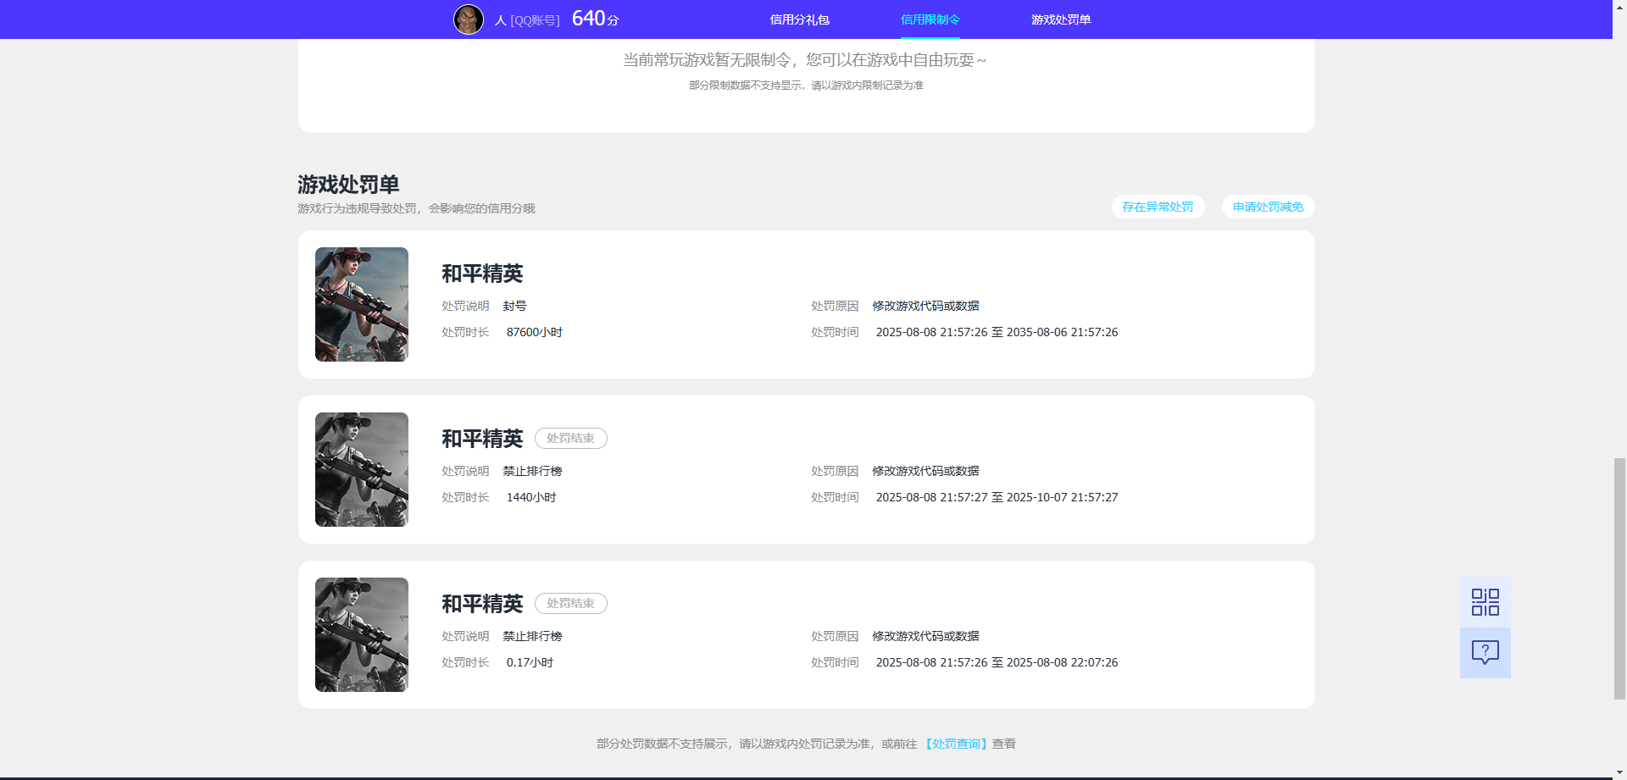Click the 申请处罚减免 button
Image resolution: width=1627 pixels, height=780 pixels.
[1268, 207]
